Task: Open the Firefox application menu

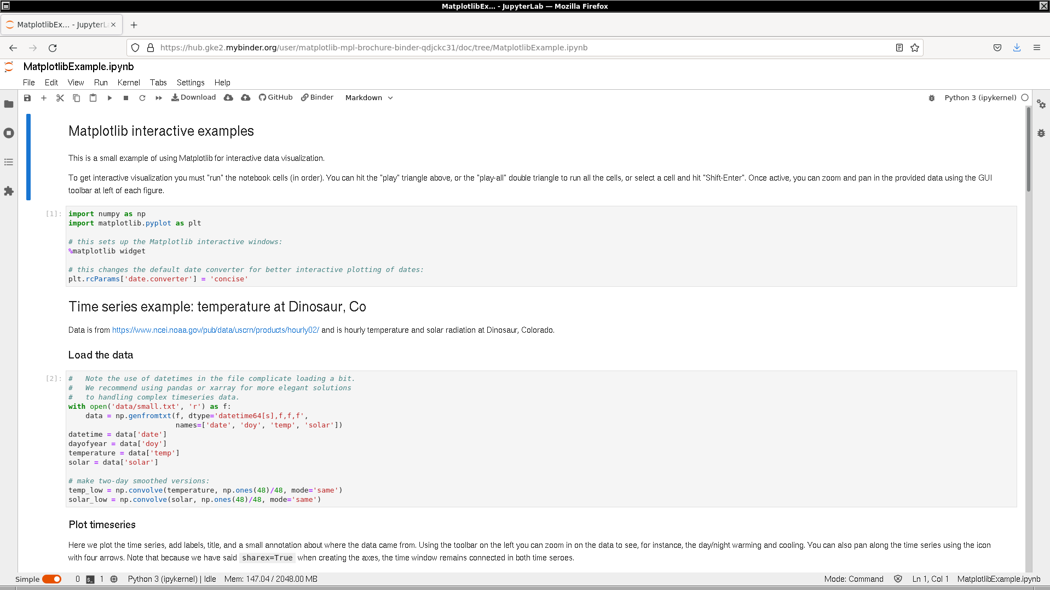Action: coord(1036,48)
